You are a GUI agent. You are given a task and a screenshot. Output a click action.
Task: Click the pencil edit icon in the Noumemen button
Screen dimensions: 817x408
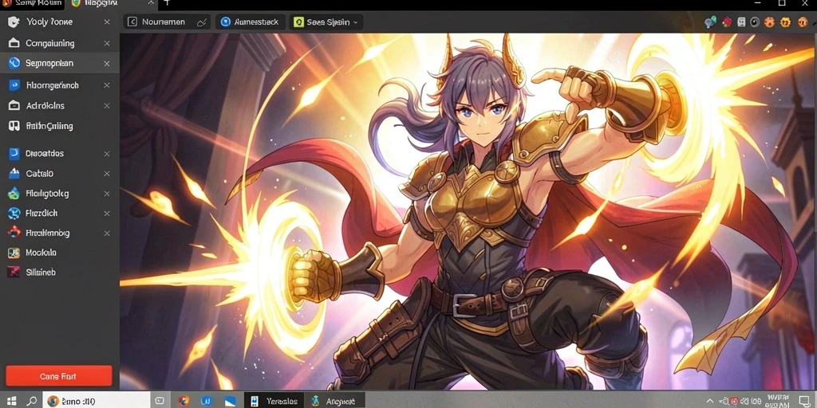pos(202,22)
